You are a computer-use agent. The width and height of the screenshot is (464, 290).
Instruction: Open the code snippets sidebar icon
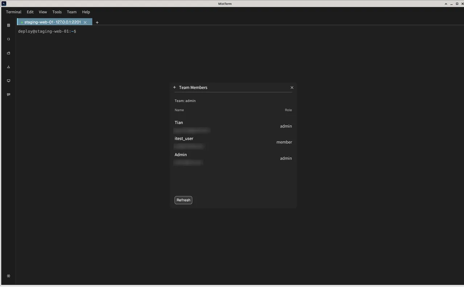[9, 39]
